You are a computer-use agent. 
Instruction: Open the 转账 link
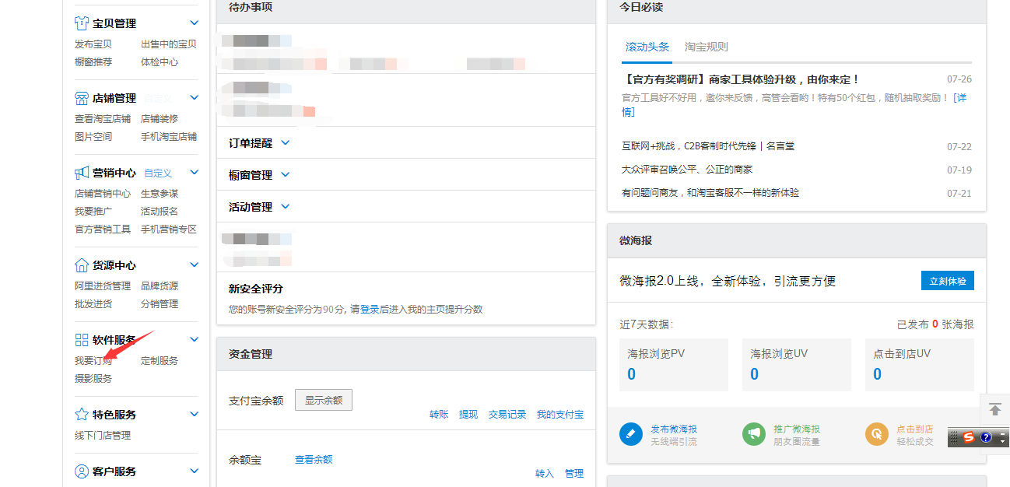(439, 415)
